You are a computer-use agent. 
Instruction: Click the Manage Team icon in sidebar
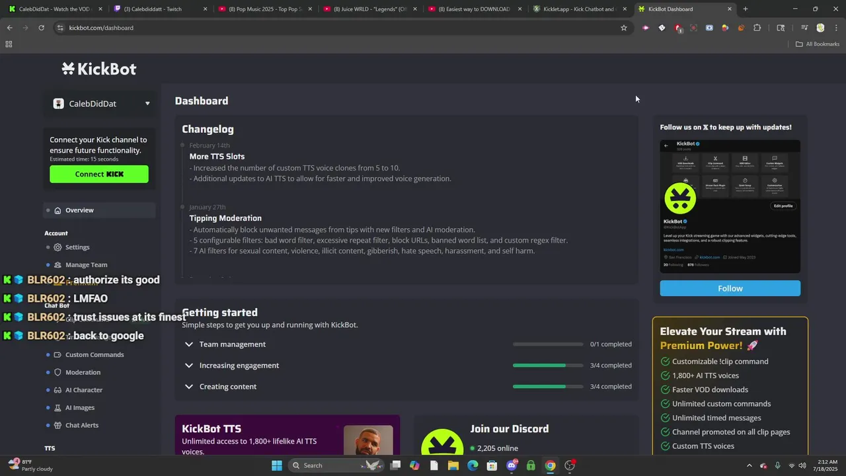pos(58,264)
